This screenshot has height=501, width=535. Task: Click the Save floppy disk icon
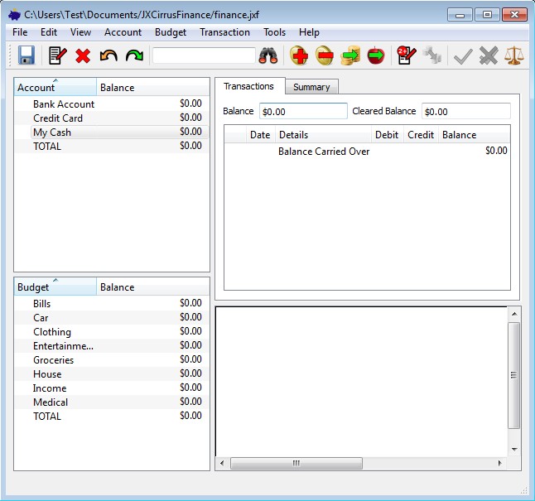tap(27, 55)
